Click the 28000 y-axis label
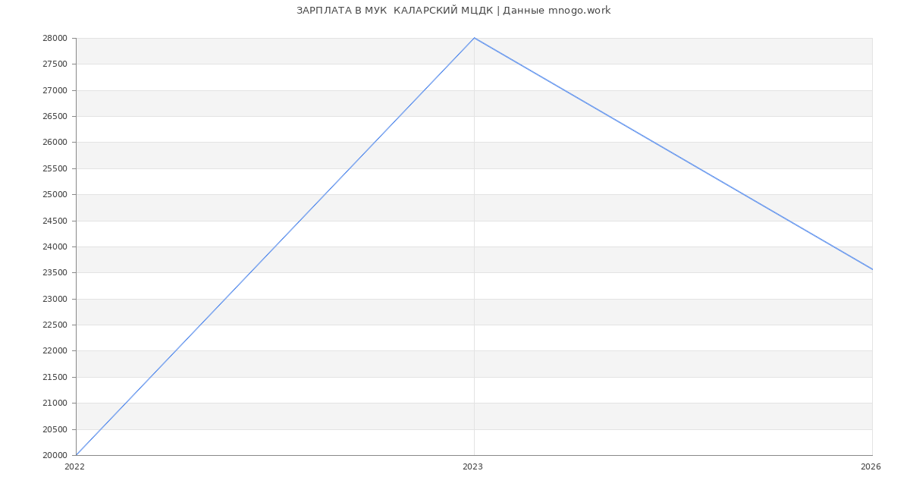Viewport: 910px width, 493px height. point(55,38)
